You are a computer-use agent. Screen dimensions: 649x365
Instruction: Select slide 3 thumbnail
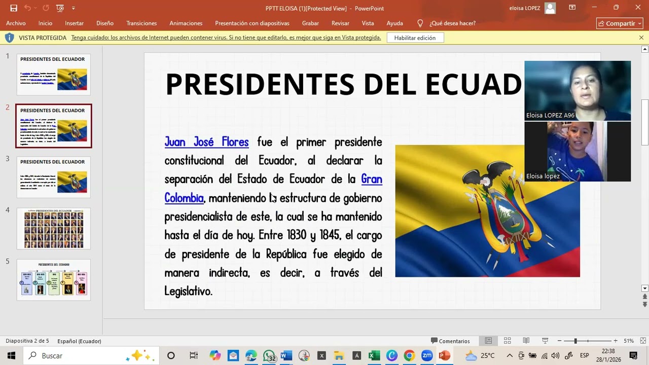53,177
